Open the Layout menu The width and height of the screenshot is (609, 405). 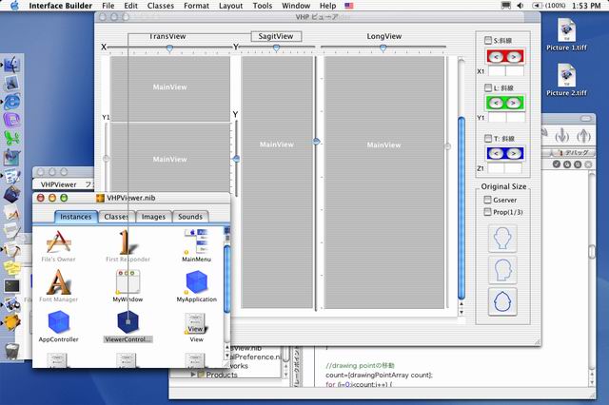[230, 6]
